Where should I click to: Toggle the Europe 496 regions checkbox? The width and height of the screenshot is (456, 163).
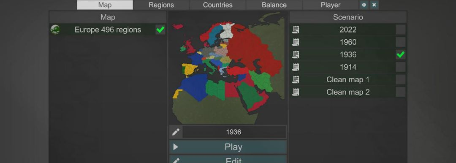coord(160,30)
